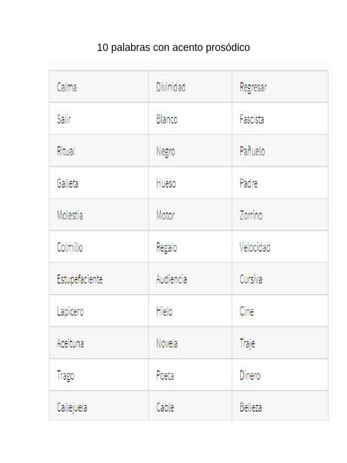Click the word Zorrino
Image resolution: width=347 pixels, height=463 pixels.
[251, 215]
